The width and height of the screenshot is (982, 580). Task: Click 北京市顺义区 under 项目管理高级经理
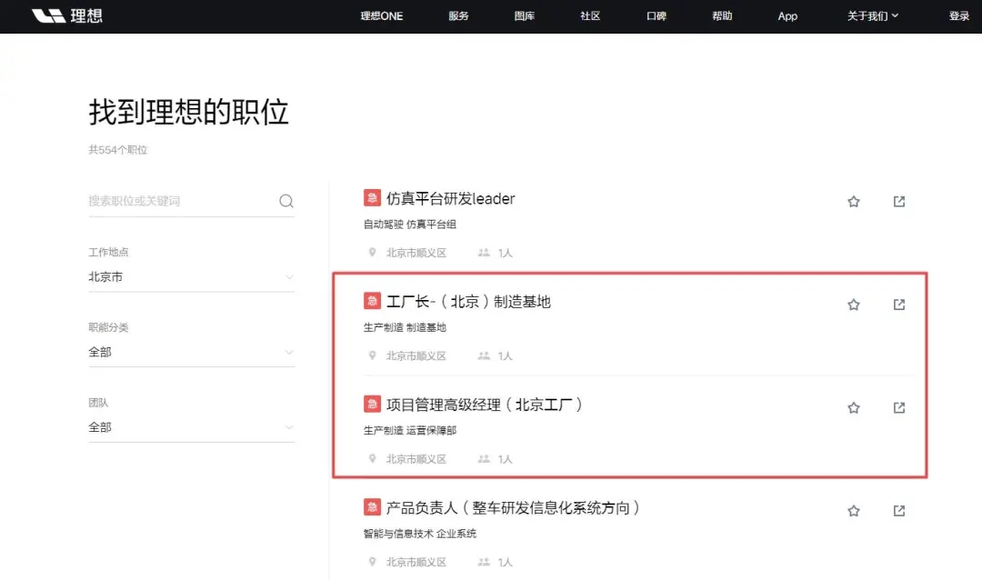pyautogui.click(x=416, y=459)
